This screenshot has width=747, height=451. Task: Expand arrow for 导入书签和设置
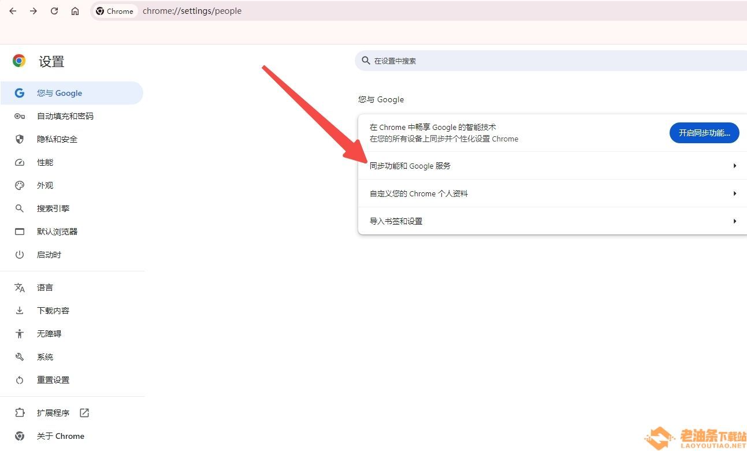coord(734,221)
